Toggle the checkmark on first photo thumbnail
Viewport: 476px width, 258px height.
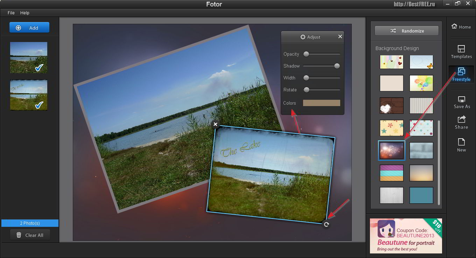pyautogui.click(x=39, y=68)
